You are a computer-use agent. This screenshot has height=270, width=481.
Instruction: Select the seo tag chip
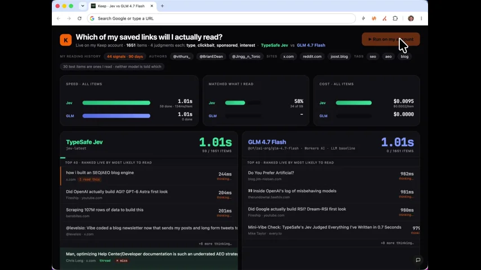pos(373,56)
